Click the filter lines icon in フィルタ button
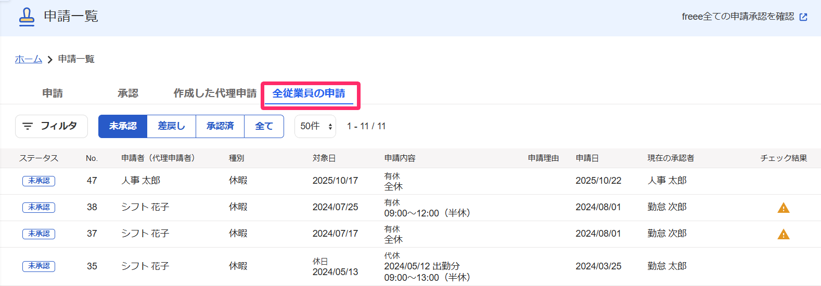821x286 pixels. 28,126
